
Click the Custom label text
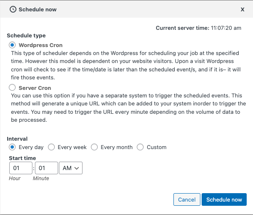coord(157,147)
